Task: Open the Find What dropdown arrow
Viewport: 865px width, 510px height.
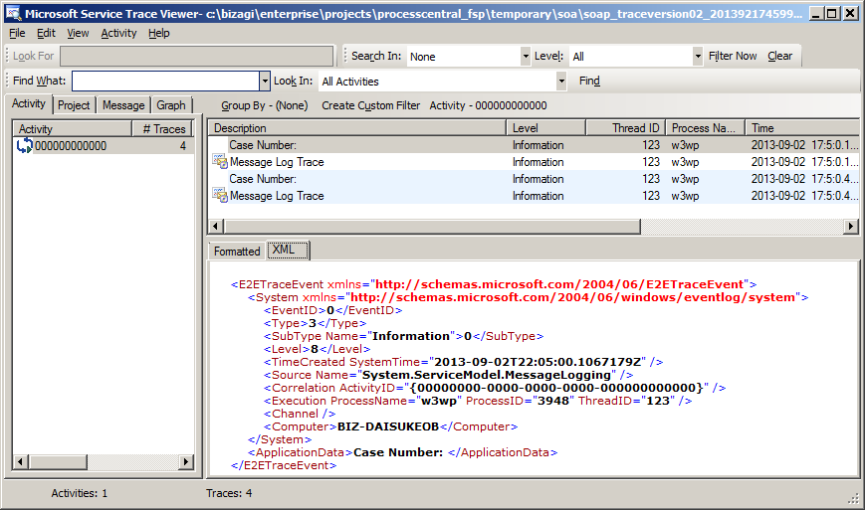Action: pos(265,81)
